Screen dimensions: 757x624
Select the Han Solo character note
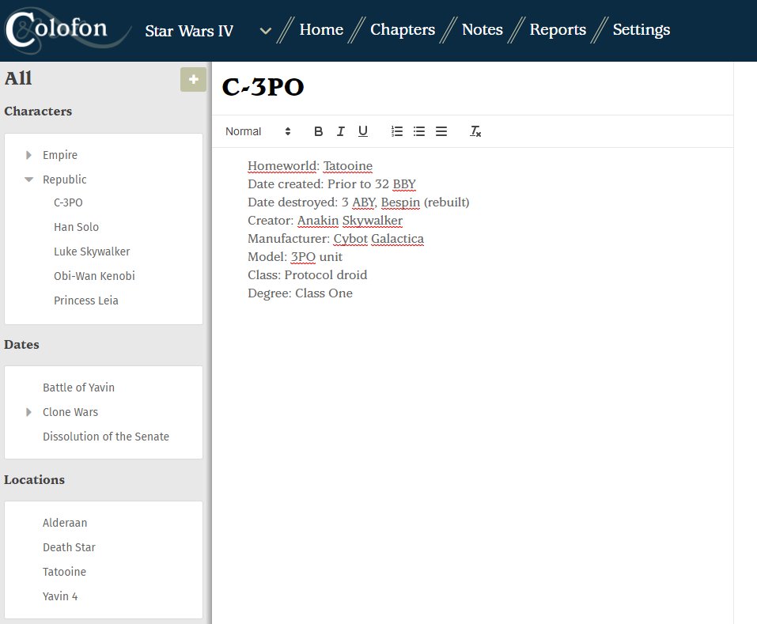point(76,227)
